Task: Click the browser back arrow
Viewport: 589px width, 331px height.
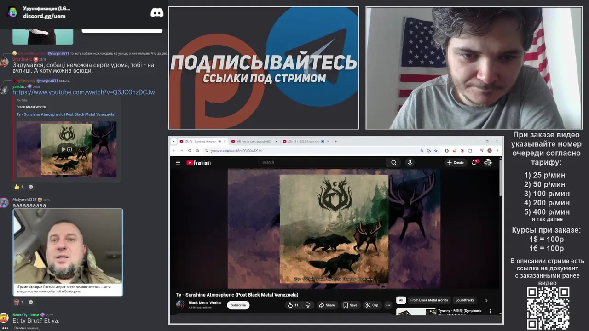Action: coord(174,150)
